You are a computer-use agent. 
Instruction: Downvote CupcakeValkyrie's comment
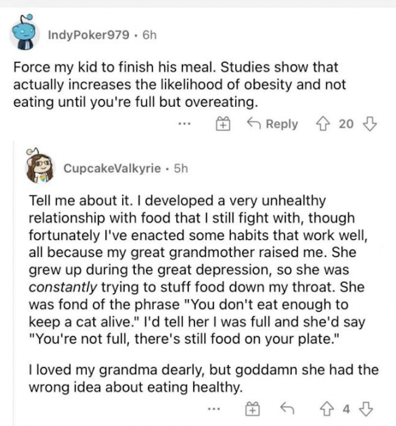click(366, 409)
